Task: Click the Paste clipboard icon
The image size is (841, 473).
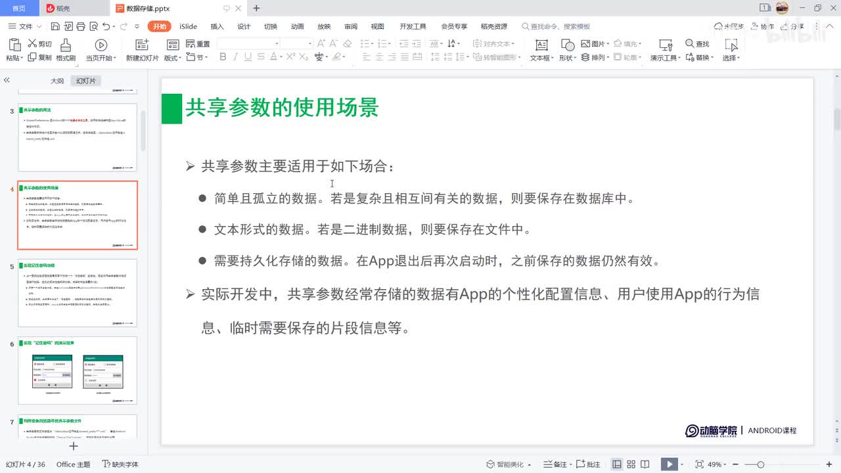Action: click(14, 45)
